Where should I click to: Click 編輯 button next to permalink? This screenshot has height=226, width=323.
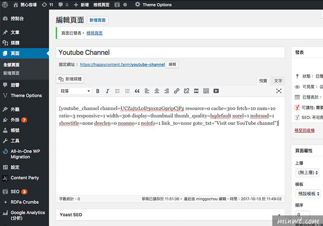point(172,65)
